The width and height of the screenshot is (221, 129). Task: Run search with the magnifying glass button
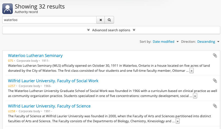point(109,20)
